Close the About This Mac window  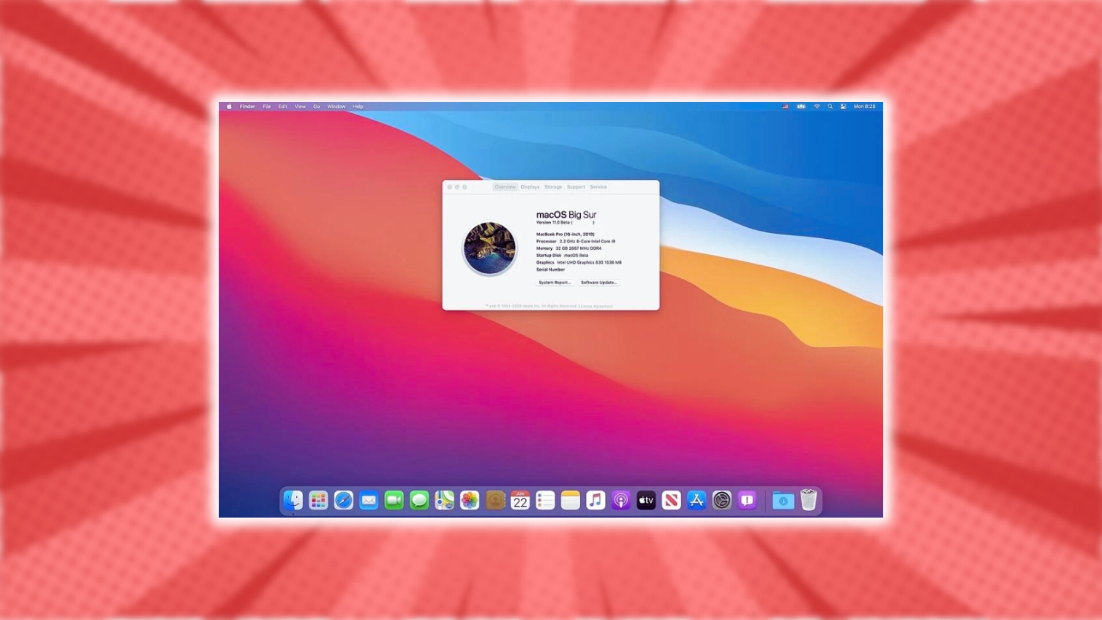[x=450, y=187]
